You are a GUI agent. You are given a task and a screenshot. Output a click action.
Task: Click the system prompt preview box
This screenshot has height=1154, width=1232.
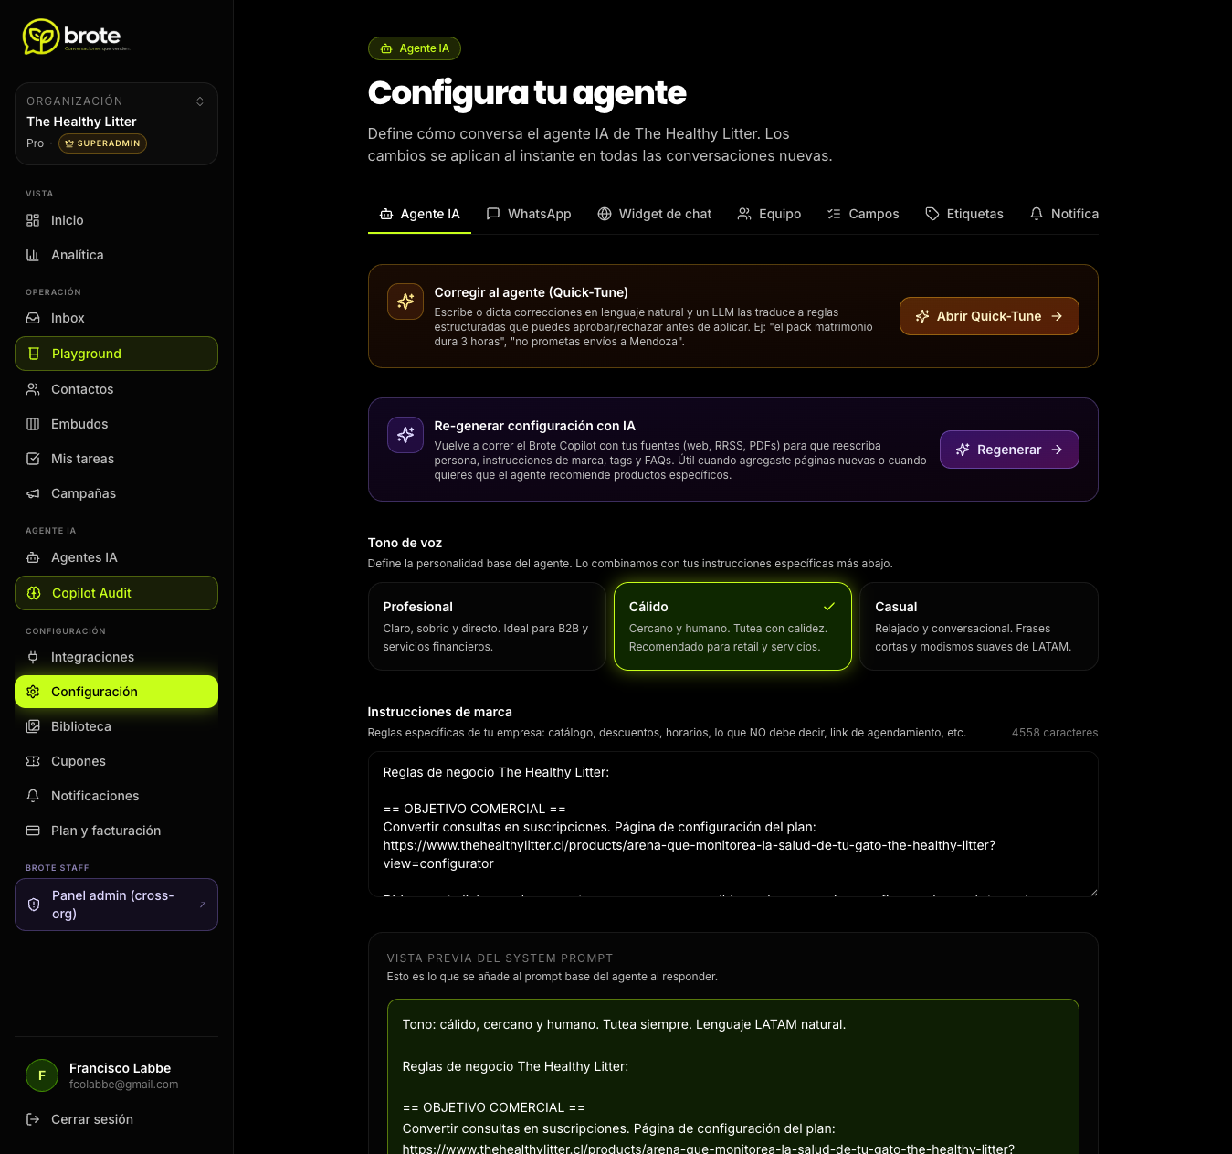pos(732,1076)
